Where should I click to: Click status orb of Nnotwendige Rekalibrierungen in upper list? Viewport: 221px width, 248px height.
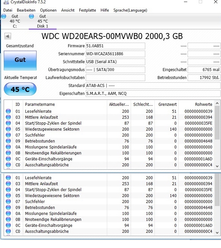pyautogui.click(x=8, y=153)
